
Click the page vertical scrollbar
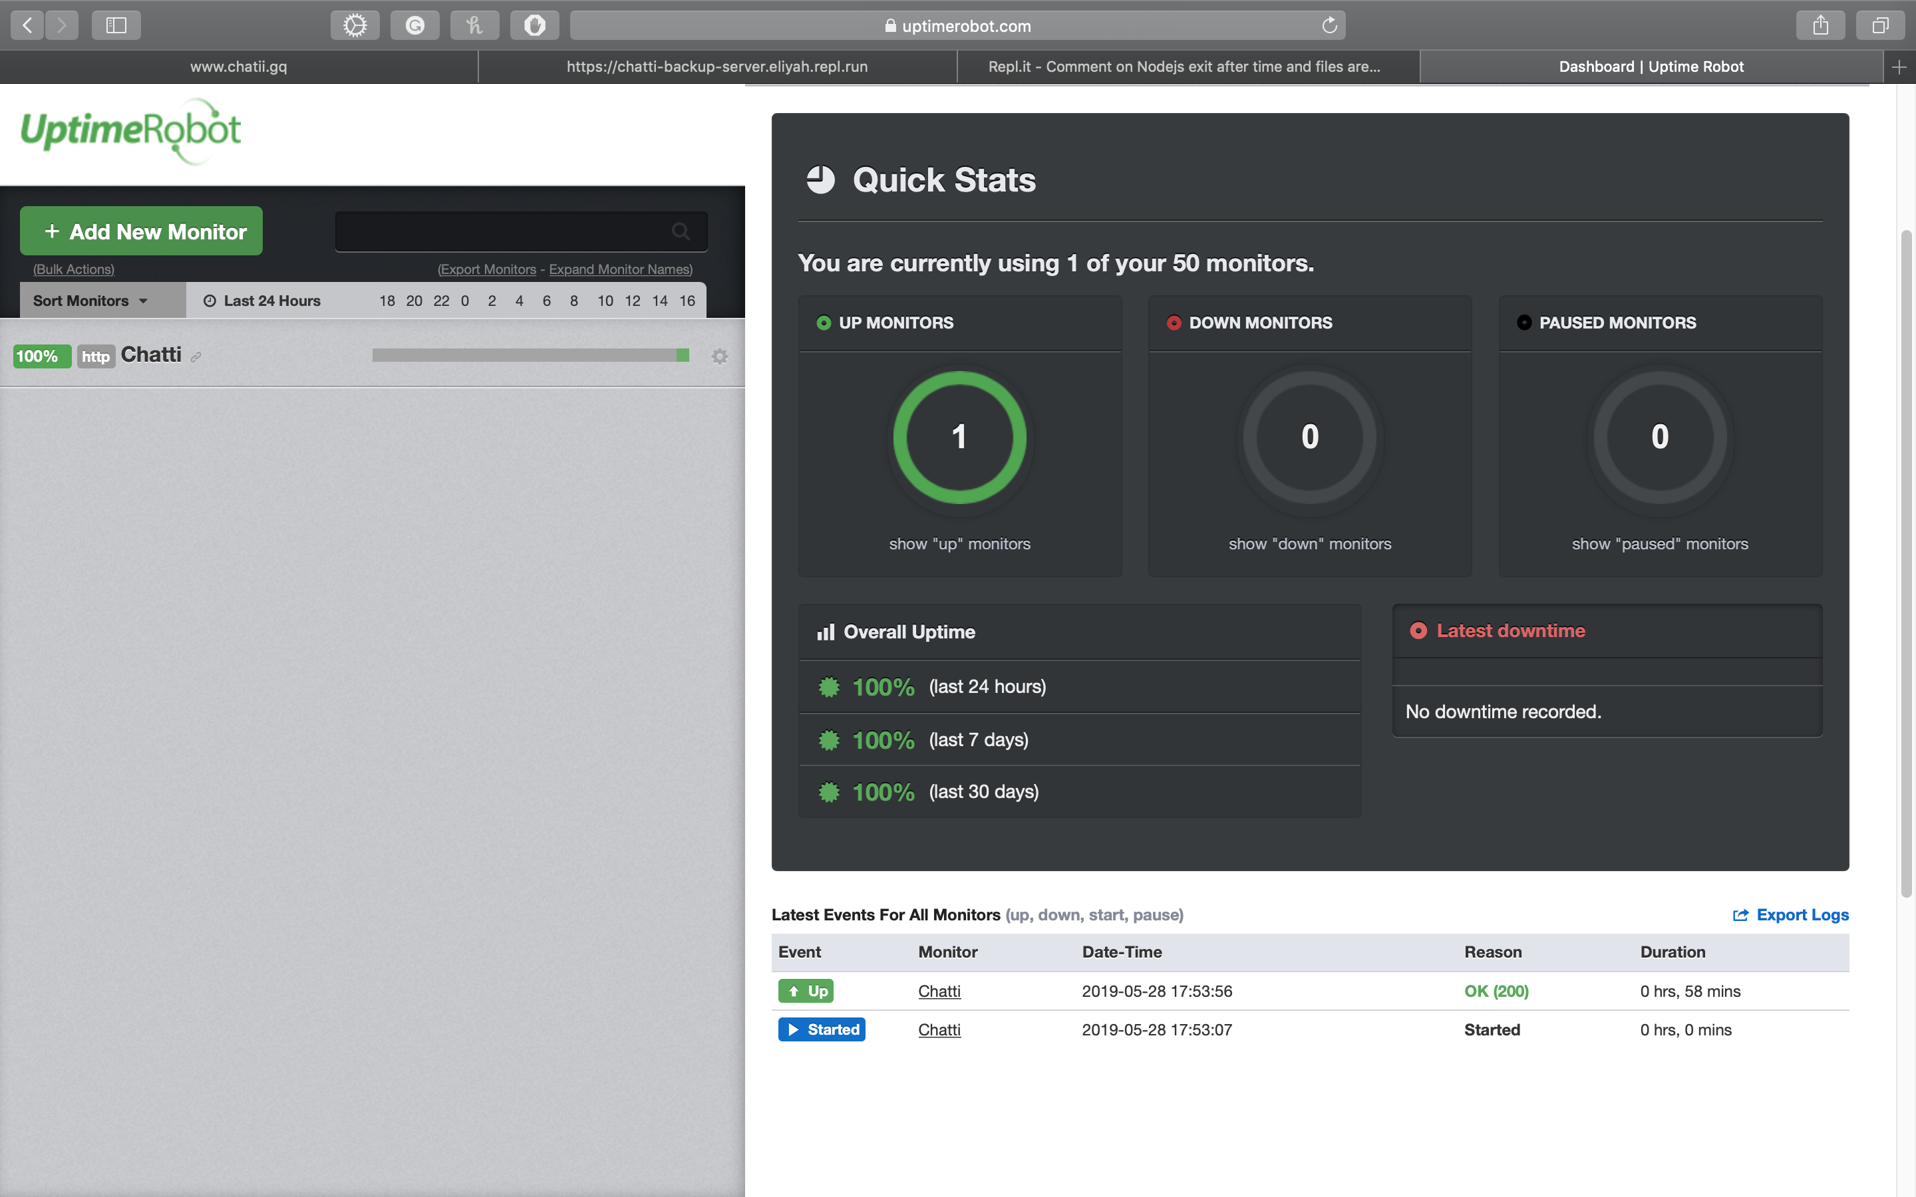coord(1907,564)
